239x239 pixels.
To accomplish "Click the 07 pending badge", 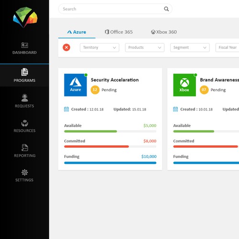I will point(204,90).
